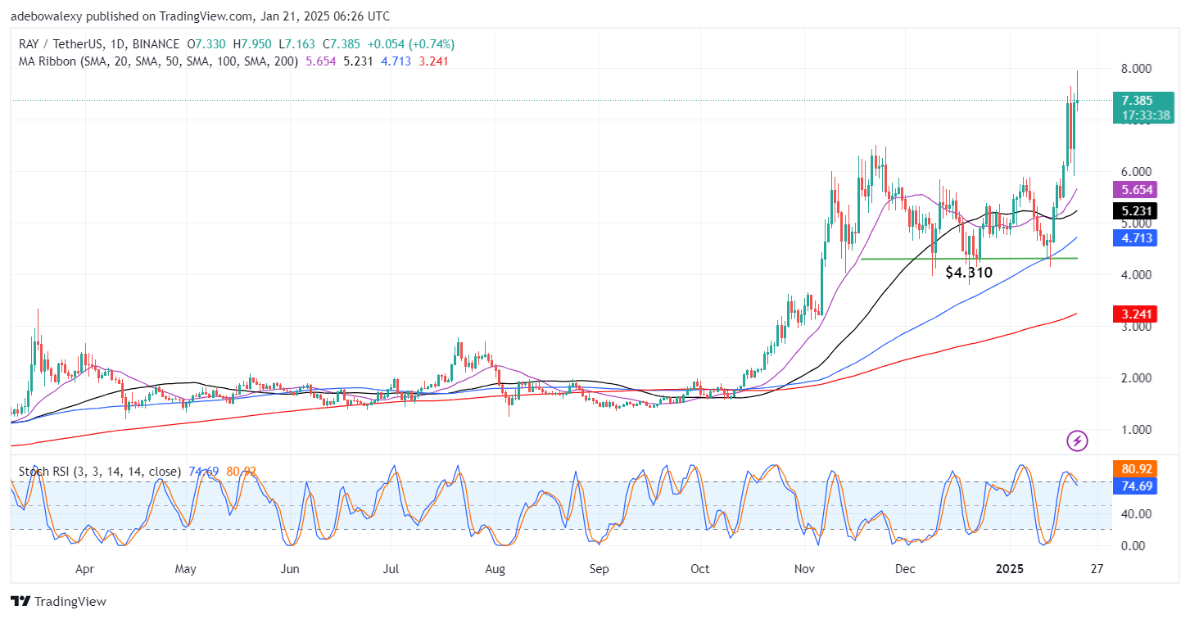This screenshot has height=619, width=1190.
Task: Click the $4.310 support level label
Action: point(969,273)
